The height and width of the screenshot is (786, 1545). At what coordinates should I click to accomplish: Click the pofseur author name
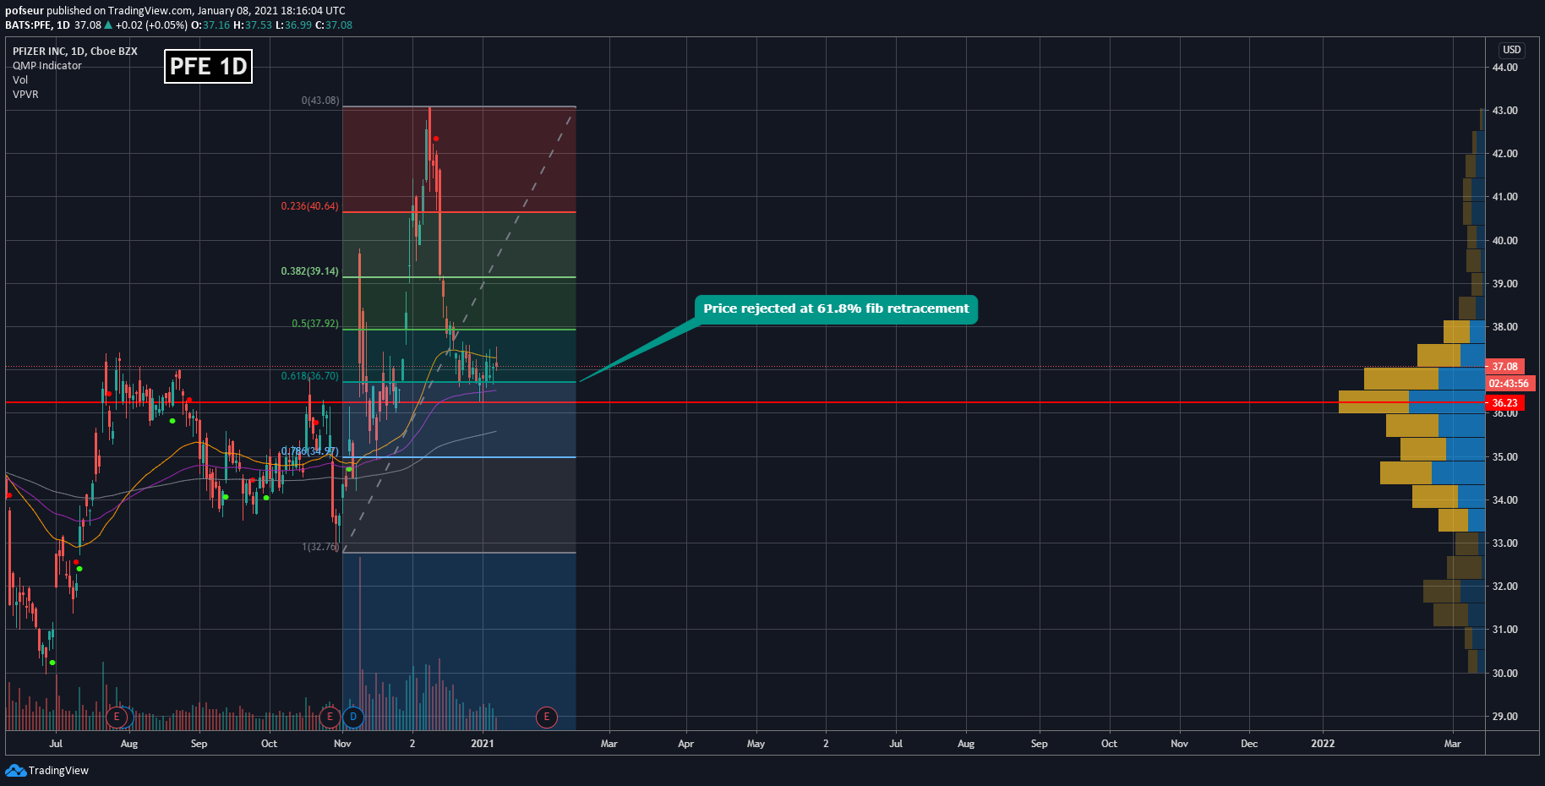click(x=25, y=11)
